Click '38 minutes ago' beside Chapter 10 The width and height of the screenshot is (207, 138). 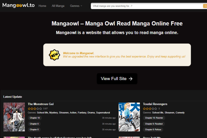click(x=109, y=118)
